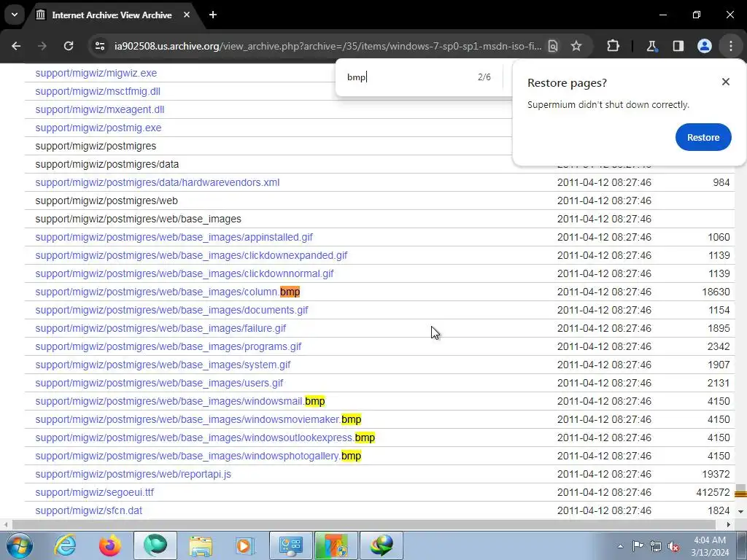Viewport: 747px width, 560px height.
Task: Click the page search icon in address bar
Action: coord(553,46)
